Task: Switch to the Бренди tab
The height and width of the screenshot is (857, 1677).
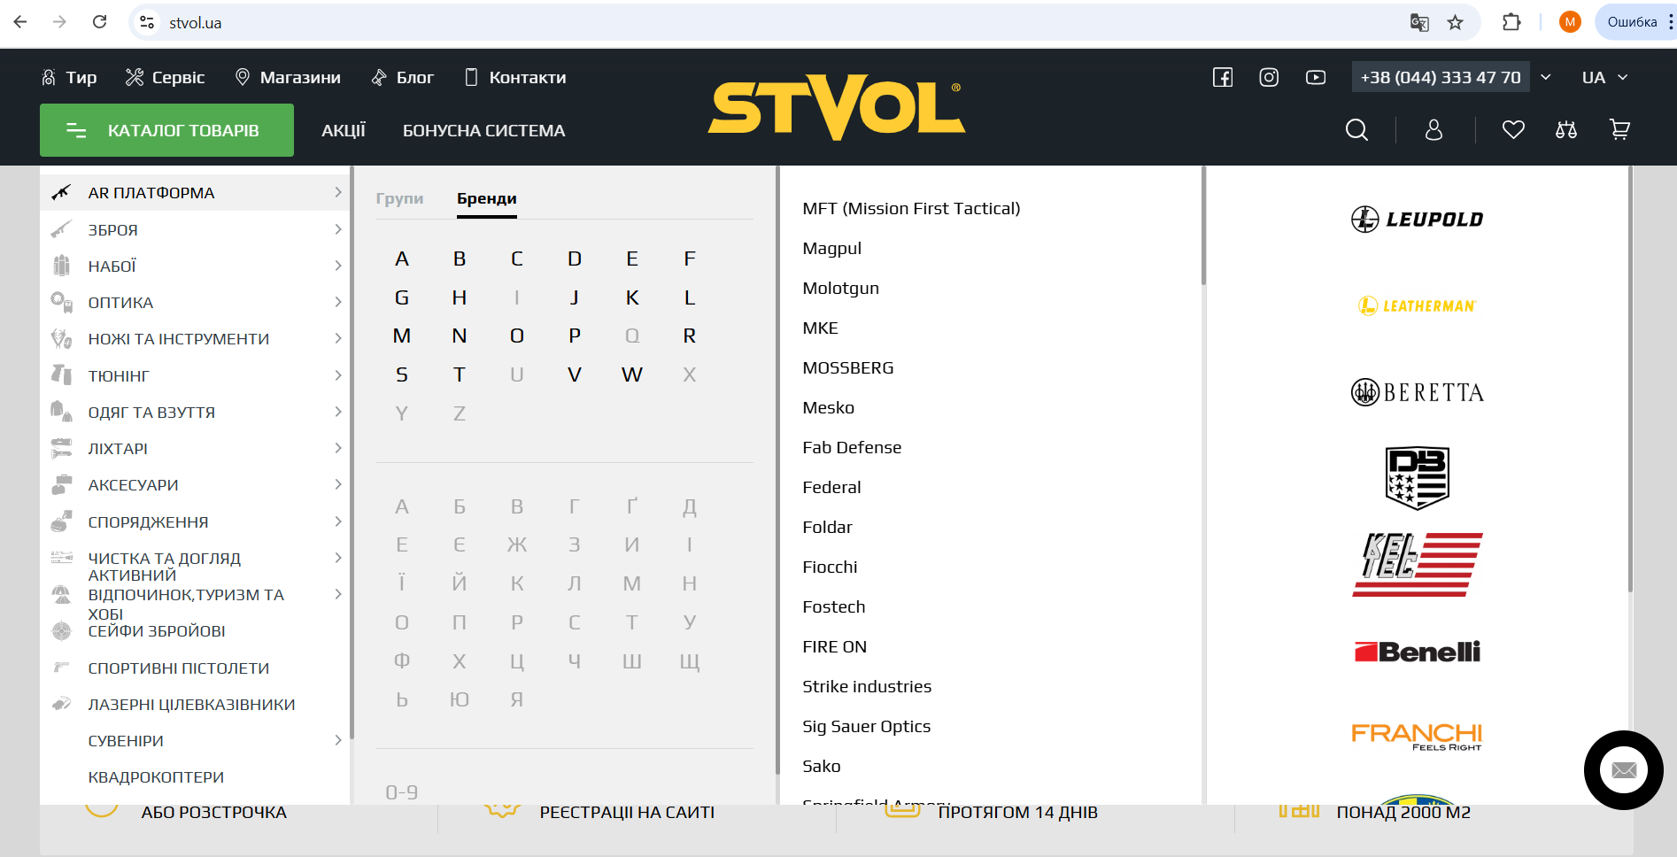Action: tap(487, 198)
